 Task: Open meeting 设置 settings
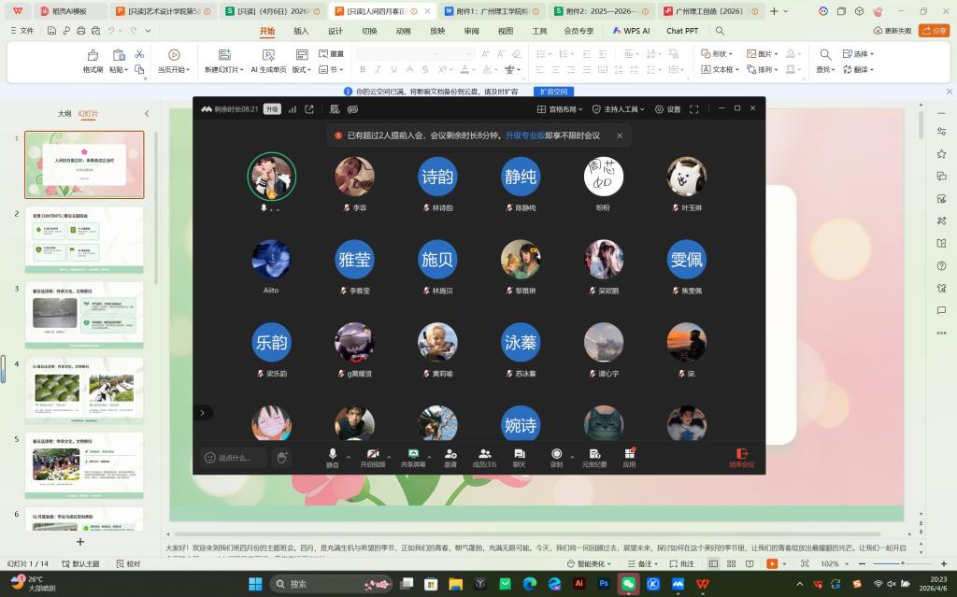[x=667, y=109]
